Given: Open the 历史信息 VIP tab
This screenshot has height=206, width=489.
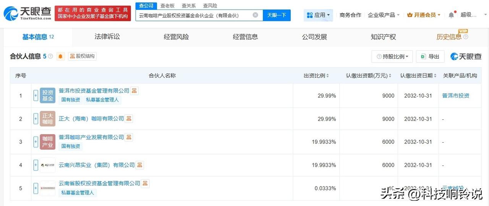Looking at the screenshot, I should pos(449,37).
